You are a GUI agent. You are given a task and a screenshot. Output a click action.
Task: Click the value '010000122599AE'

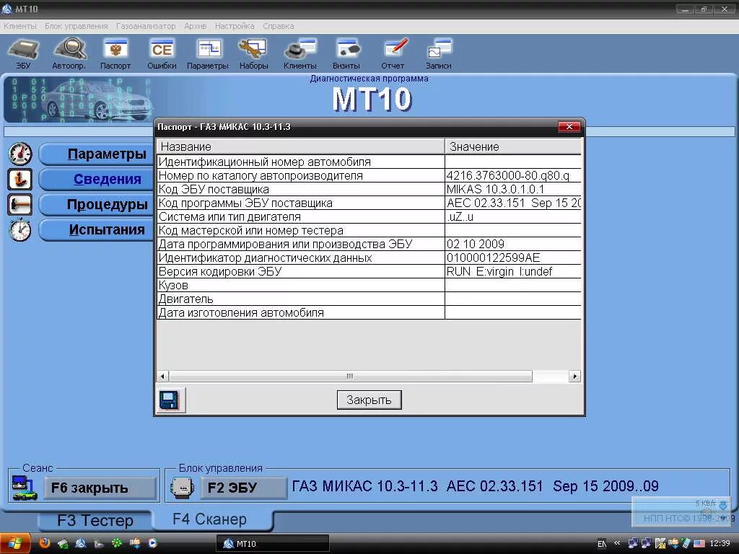pyautogui.click(x=493, y=258)
